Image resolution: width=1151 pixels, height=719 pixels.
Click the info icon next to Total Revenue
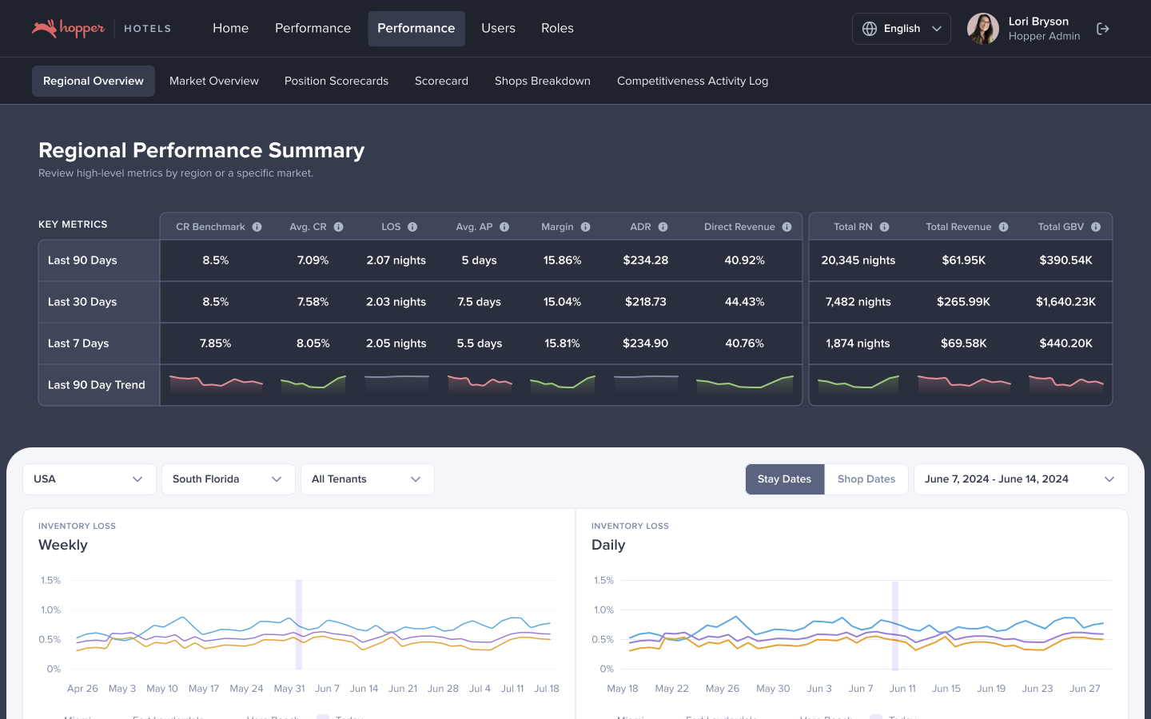(1003, 227)
